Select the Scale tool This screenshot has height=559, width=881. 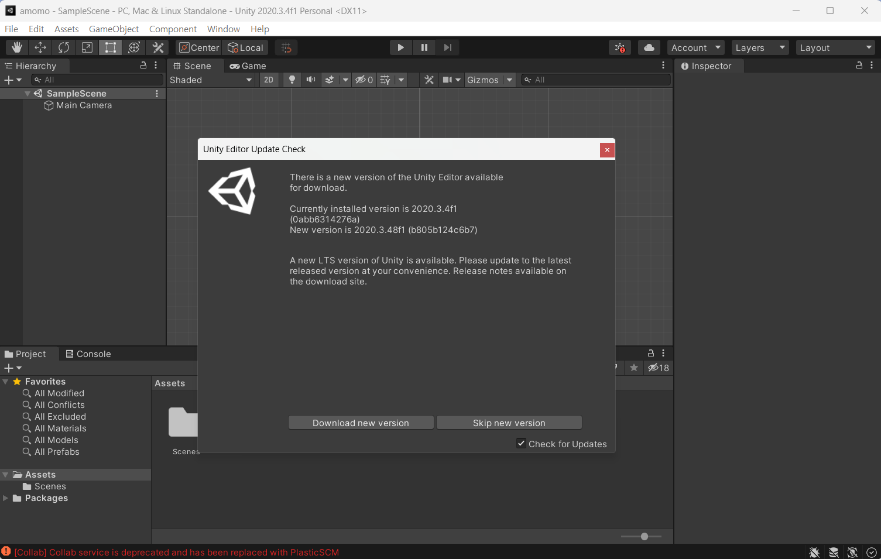coord(87,47)
